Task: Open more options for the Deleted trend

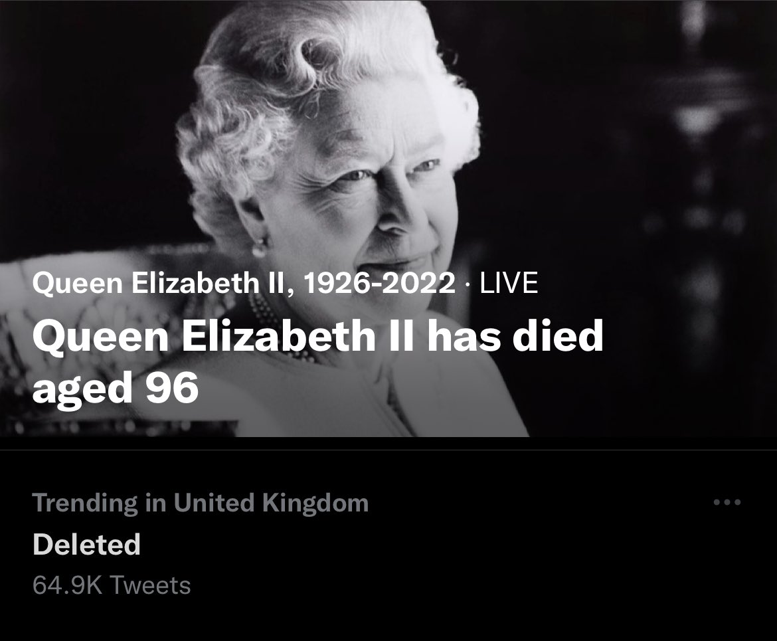Action: tap(726, 503)
